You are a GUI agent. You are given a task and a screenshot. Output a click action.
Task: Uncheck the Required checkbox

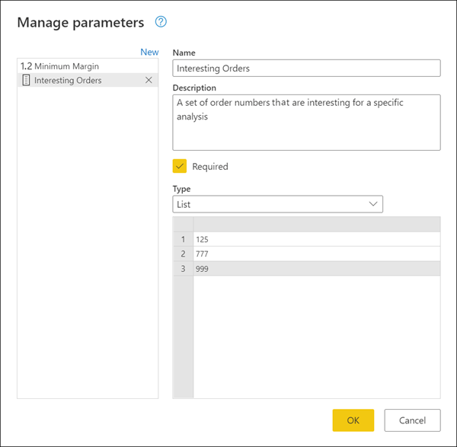pos(180,166)
